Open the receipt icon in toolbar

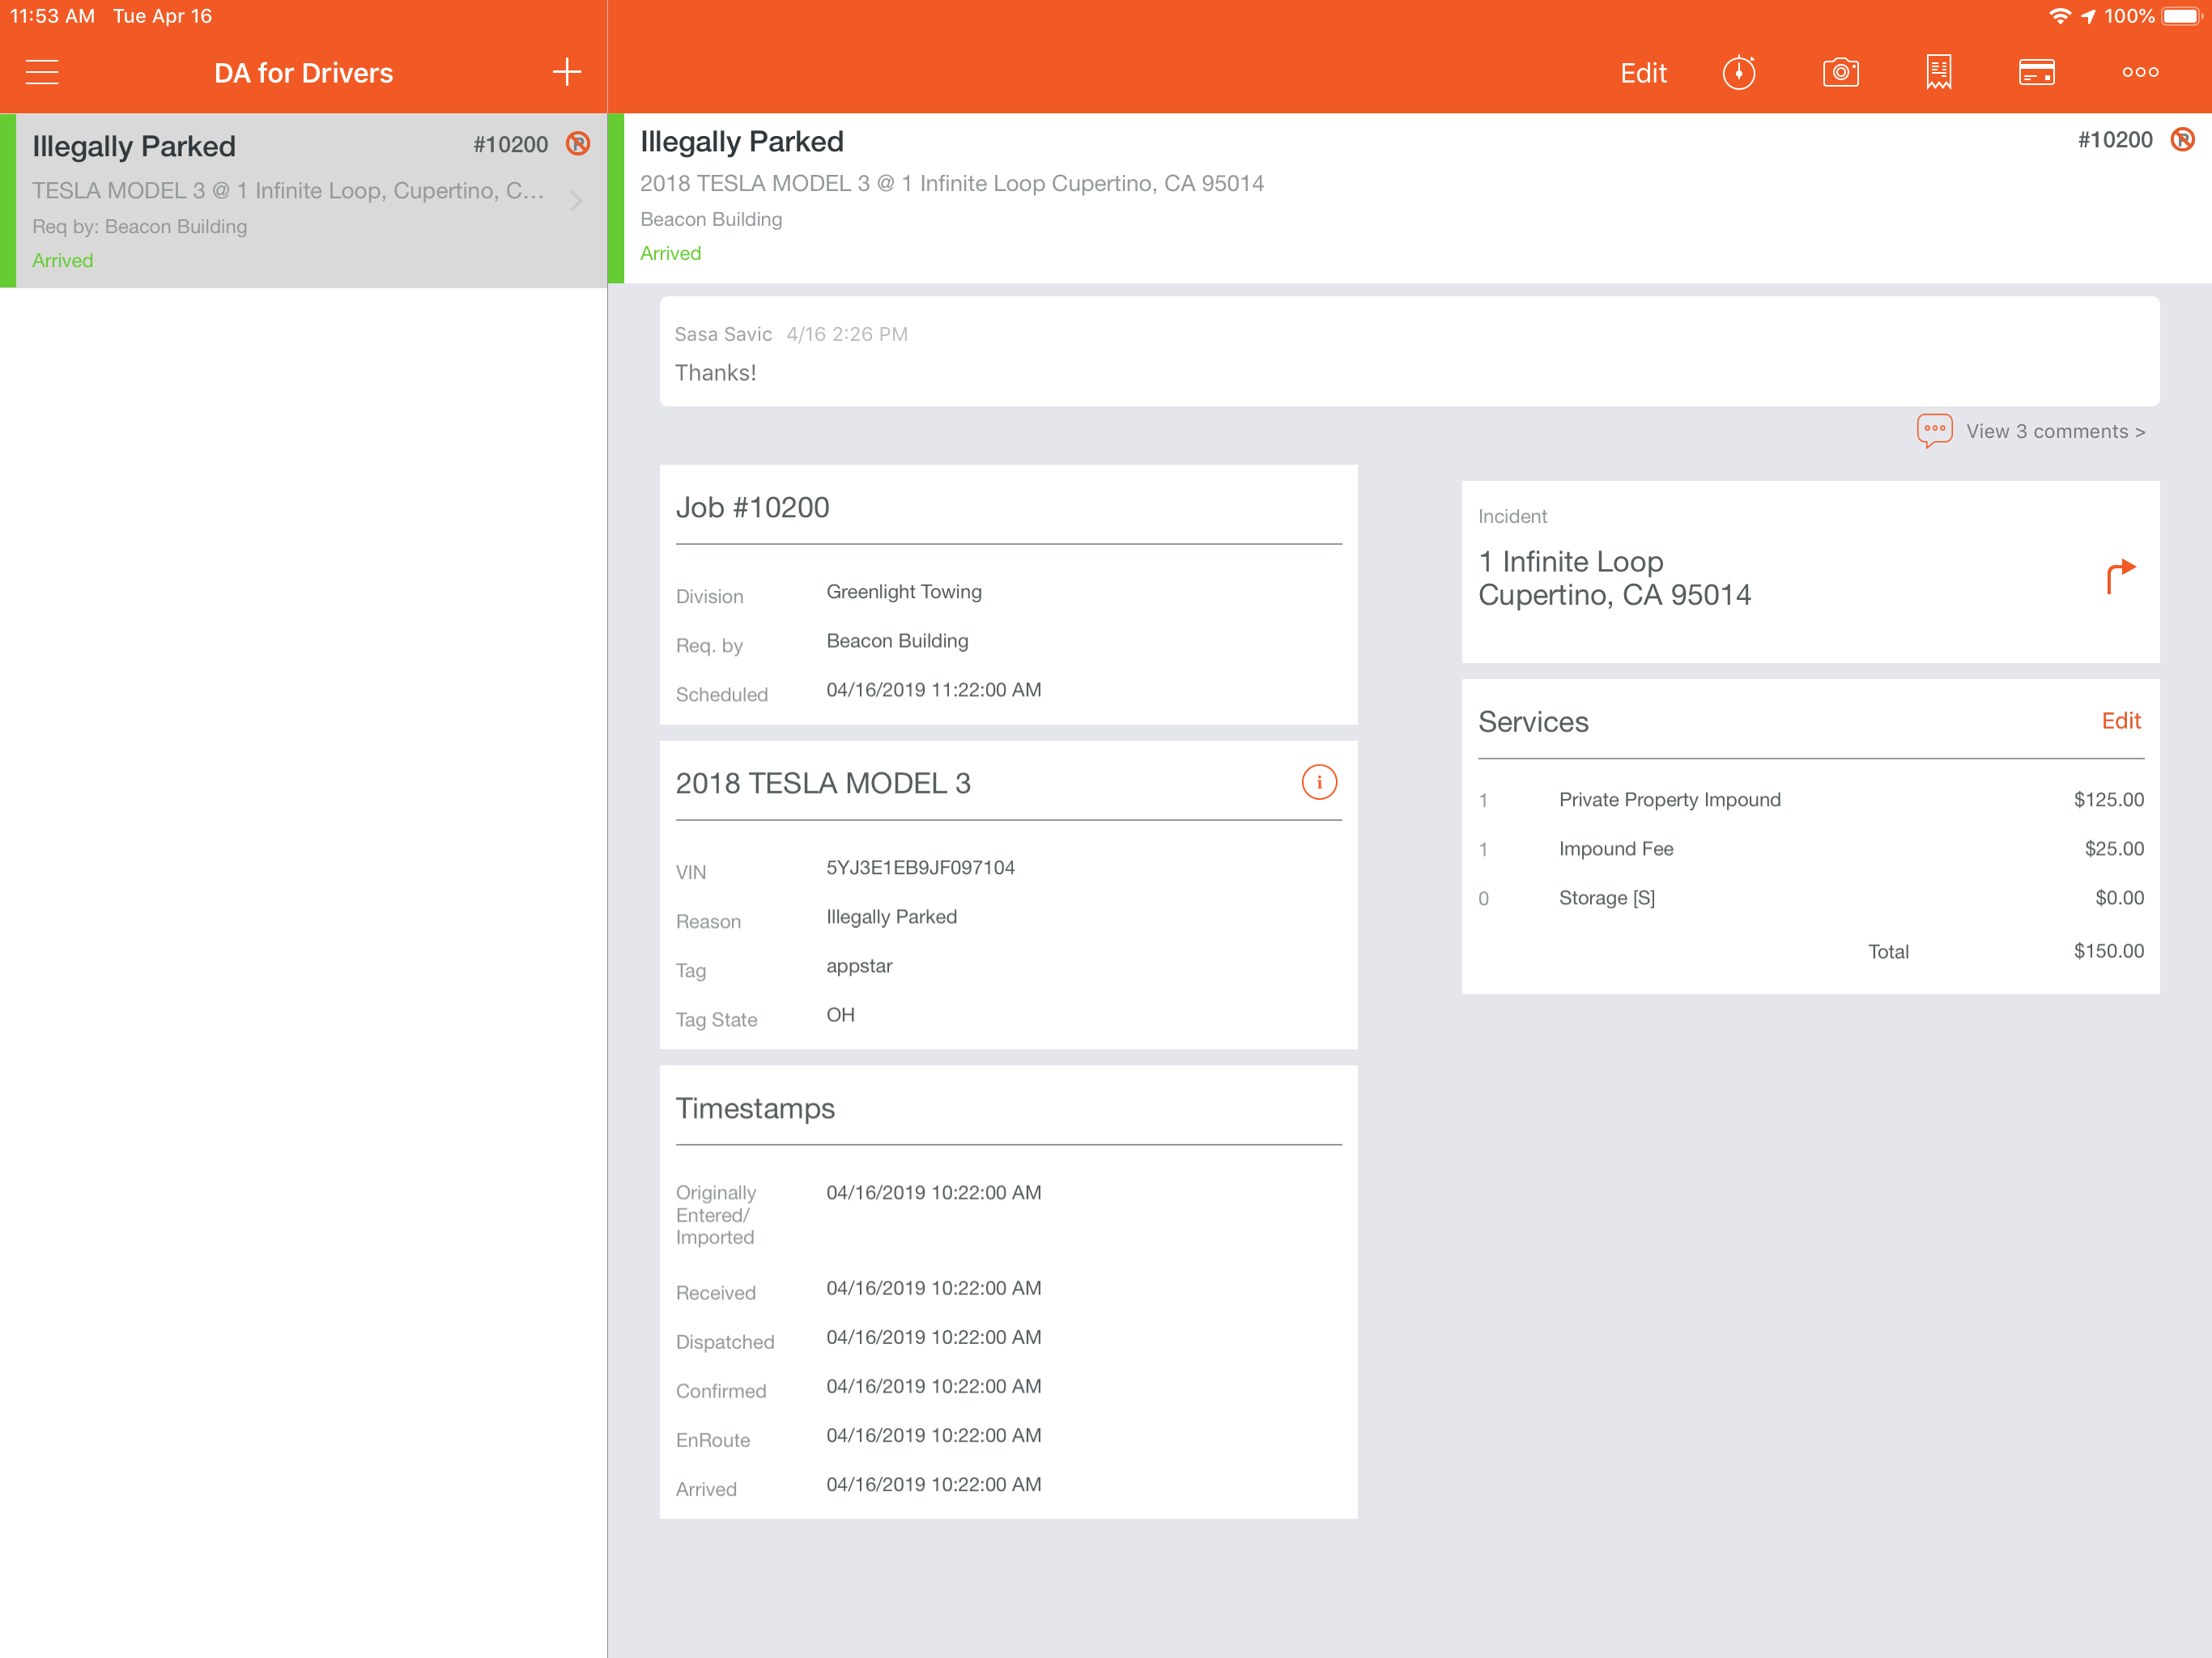pyautogui.click(x=1938, y=72)
